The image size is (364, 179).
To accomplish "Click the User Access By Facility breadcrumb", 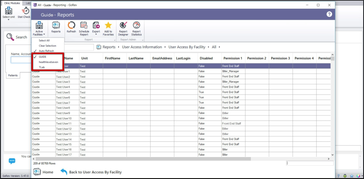I will 187,47.
